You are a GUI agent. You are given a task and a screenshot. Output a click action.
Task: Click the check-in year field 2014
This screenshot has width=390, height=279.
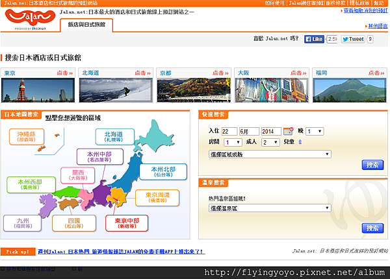click(x=271, y=131)
